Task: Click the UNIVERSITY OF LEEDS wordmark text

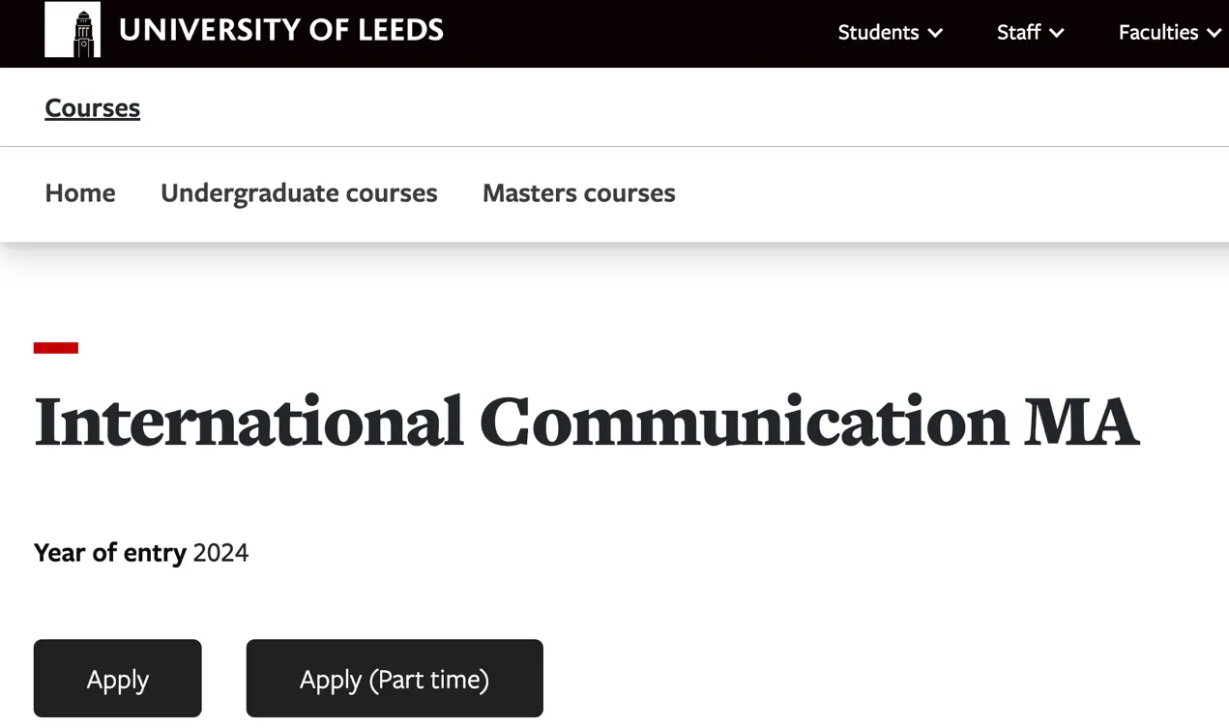Action: coord(280,31)
